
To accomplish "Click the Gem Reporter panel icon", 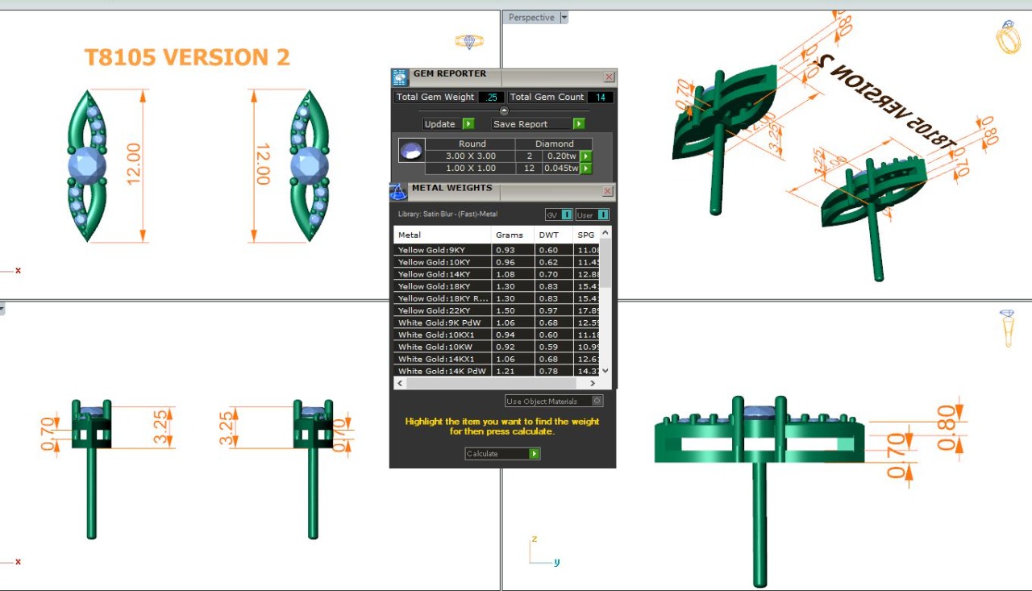I will point(400,77).
